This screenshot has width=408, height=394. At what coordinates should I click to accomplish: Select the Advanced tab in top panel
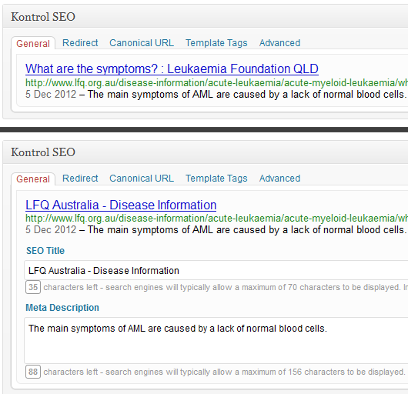tap(279, 43)
